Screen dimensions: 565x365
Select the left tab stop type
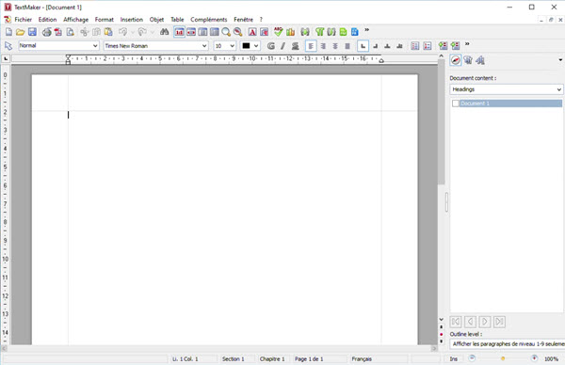click(x=363, y=46)
